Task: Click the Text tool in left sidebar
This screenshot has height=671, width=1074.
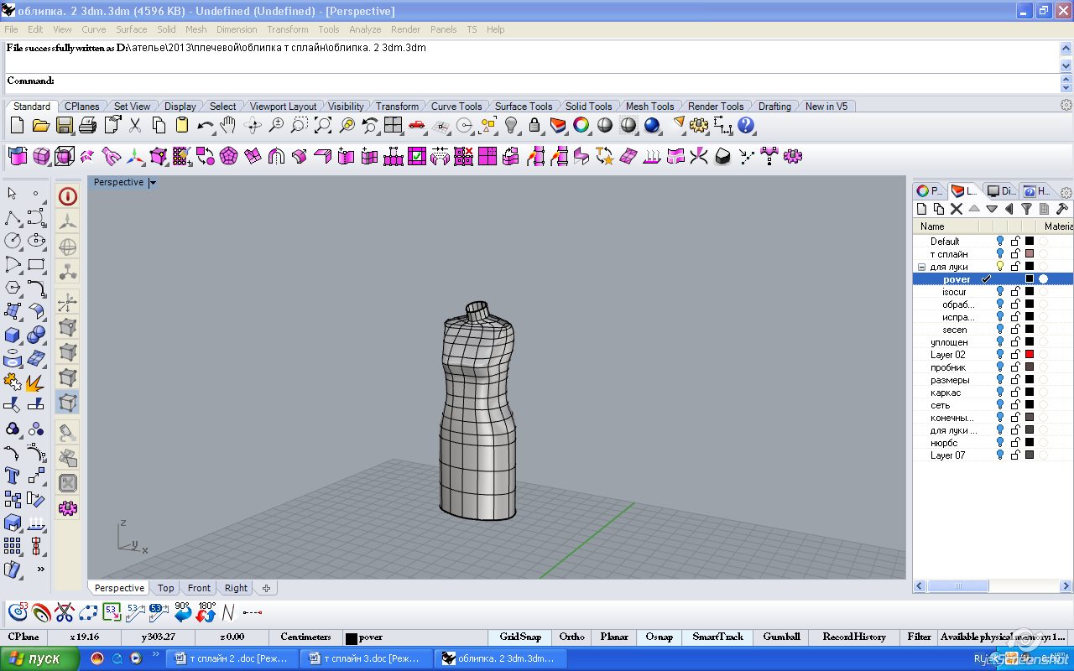Action: click(x=13, y=476)
